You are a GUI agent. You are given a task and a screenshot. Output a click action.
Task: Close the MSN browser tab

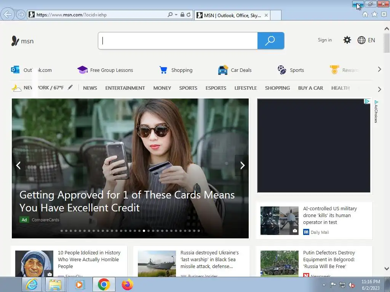(266, 15)
